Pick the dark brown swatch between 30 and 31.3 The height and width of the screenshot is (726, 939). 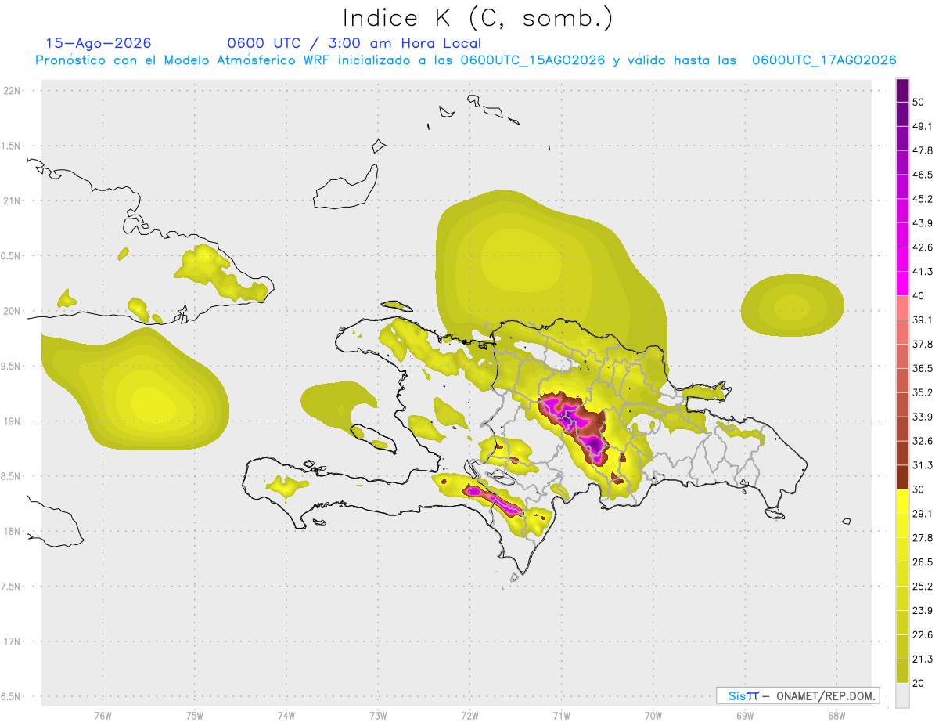[903, 478]
